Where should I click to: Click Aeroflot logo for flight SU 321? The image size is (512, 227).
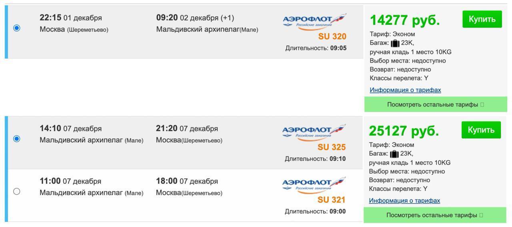314,186
